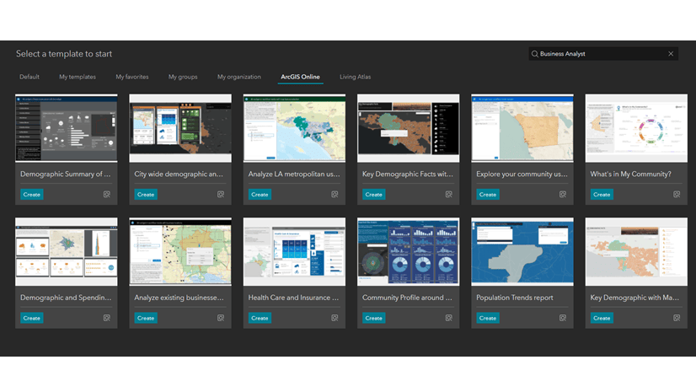Click the 'Population Trends report' title
Viewport: 696px width, 392px height.
tap(515, 298)
